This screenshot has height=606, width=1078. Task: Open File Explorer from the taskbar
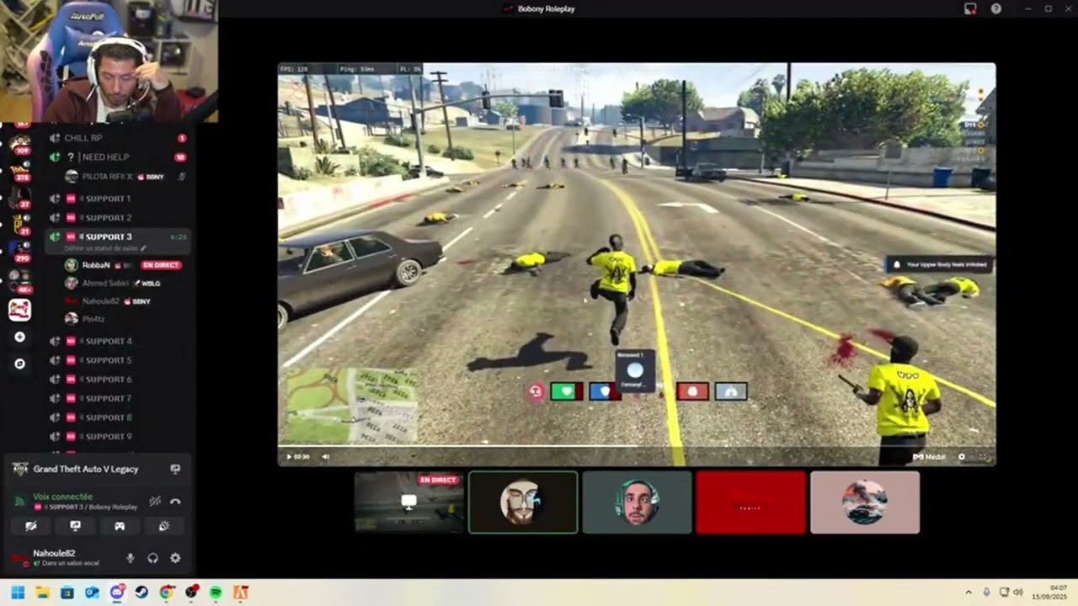(42, 593)
